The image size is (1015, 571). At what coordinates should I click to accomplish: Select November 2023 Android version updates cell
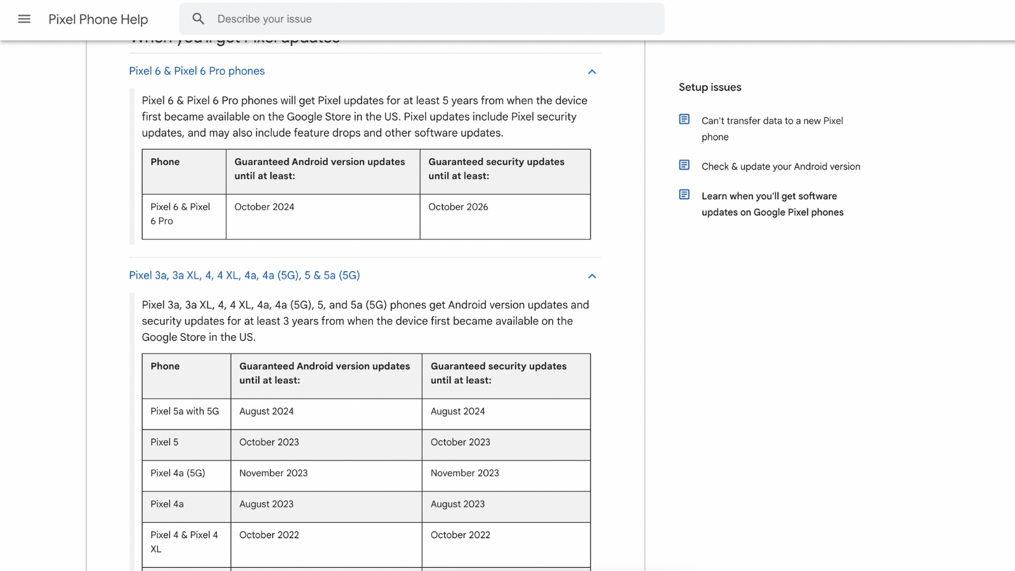coord(326,476)
